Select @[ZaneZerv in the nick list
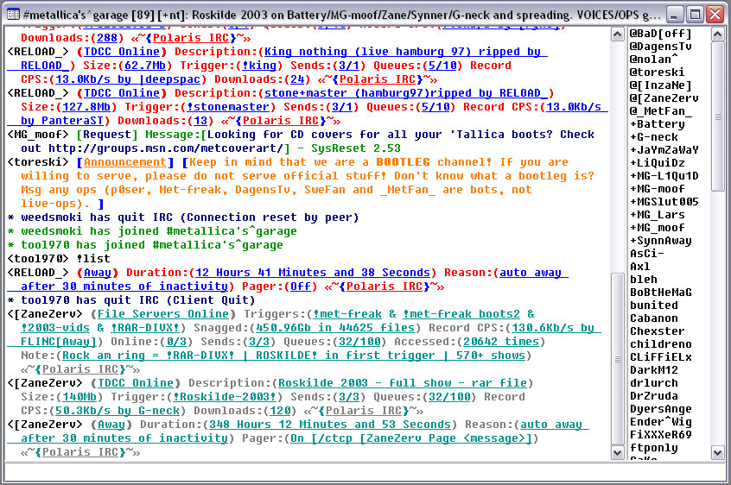 coord(664,98)
